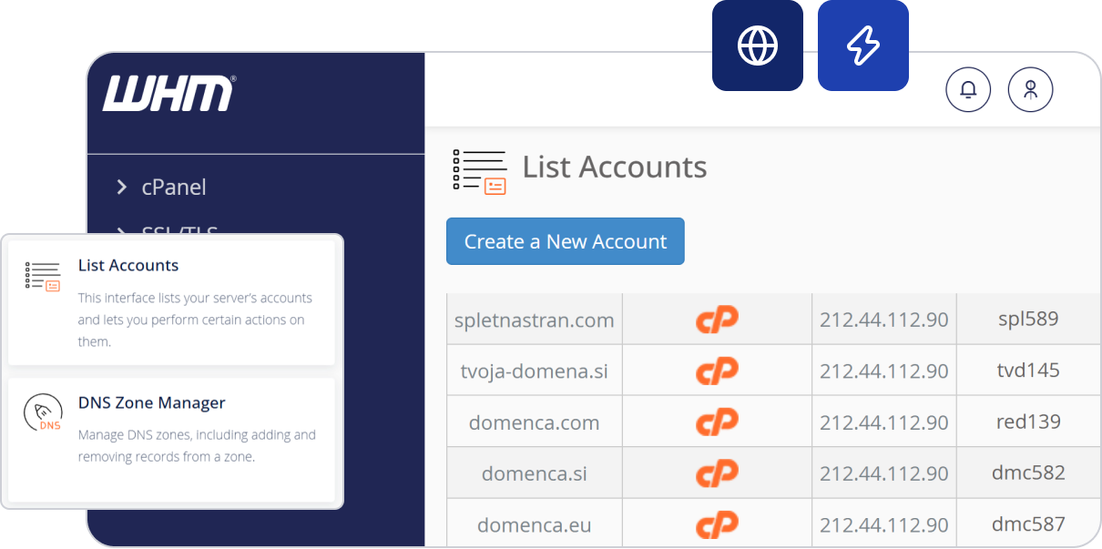This screenshot has width=1102, height=549.
Task: Open the notifications bell
Action: pyautogui.click(x=968, y=89)
